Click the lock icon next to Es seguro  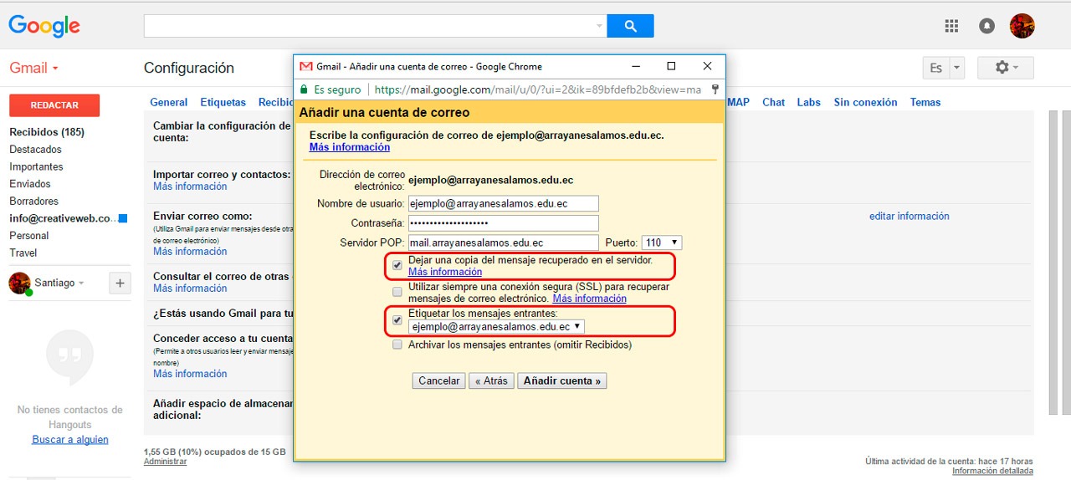(x=304, y=89)
